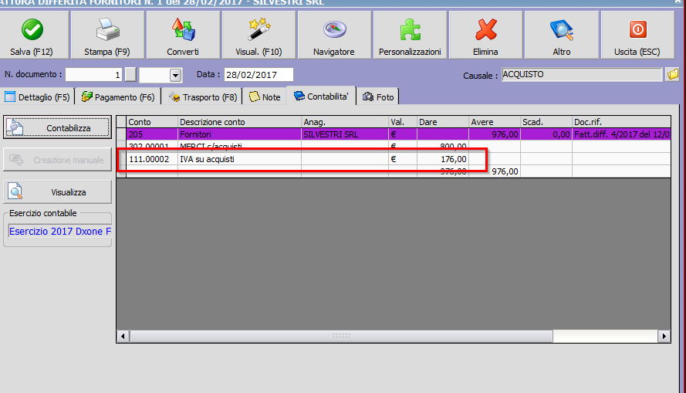Screen dimensions: 686x393
Task: Click the Esercizio 2017 Dxone field
Action: (x=60, y=231)
